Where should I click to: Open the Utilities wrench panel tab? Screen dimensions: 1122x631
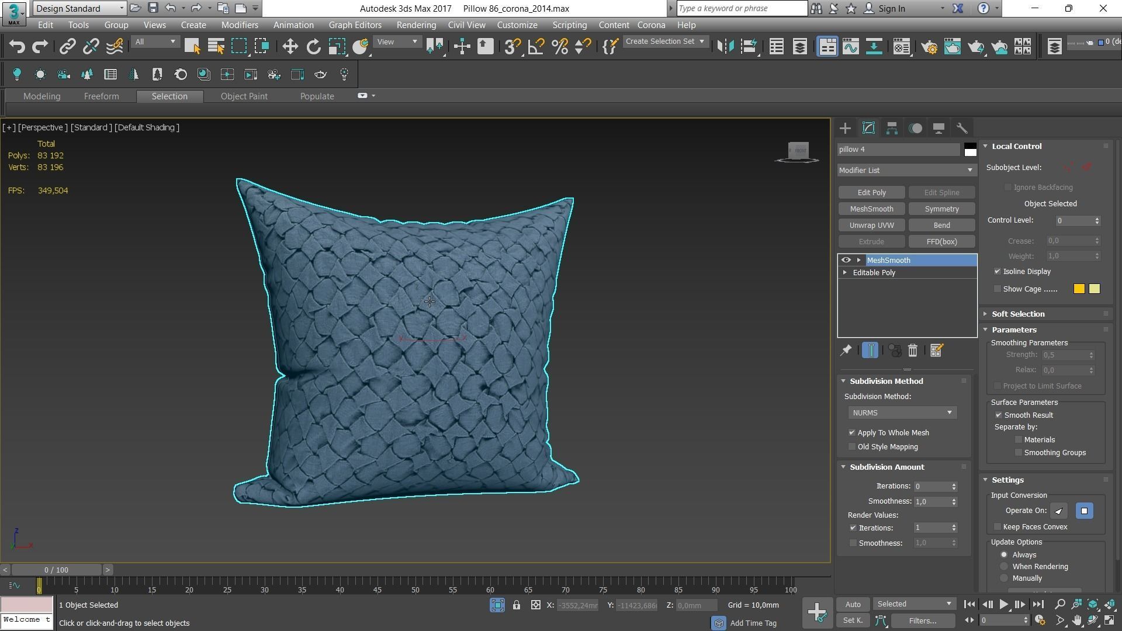coord(962,129)
